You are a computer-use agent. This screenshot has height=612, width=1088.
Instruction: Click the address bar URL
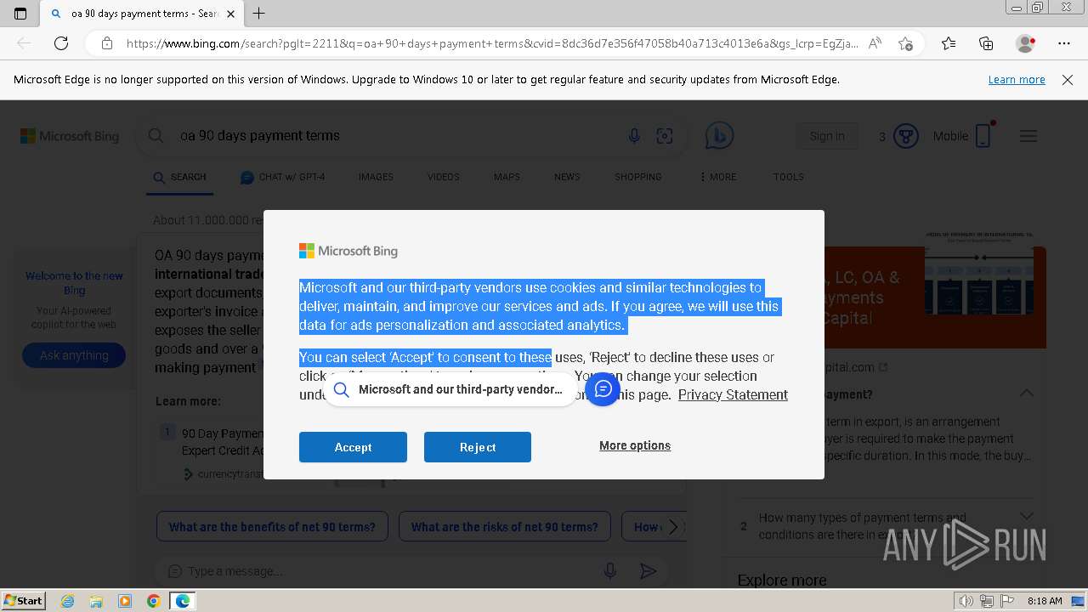[492, 43]
